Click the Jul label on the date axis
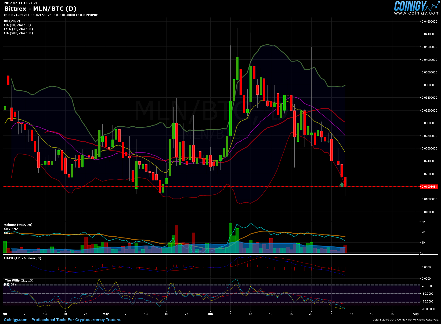This screenshot has width=441, height=324. tap(311, 314)
